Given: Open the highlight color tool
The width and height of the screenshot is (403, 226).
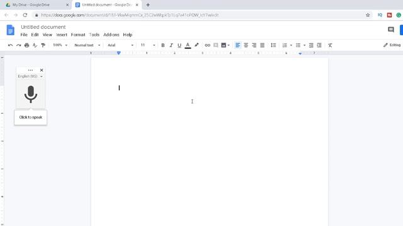Looking at the screenshot, I should [196, 45].
